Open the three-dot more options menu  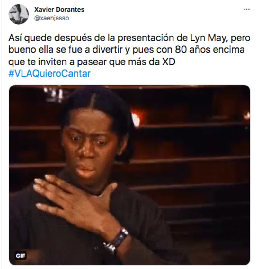(x=246, y=9)
